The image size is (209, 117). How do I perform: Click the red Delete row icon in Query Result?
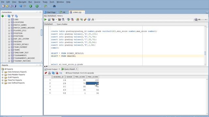pyautogui.click(x=57, y=73)
